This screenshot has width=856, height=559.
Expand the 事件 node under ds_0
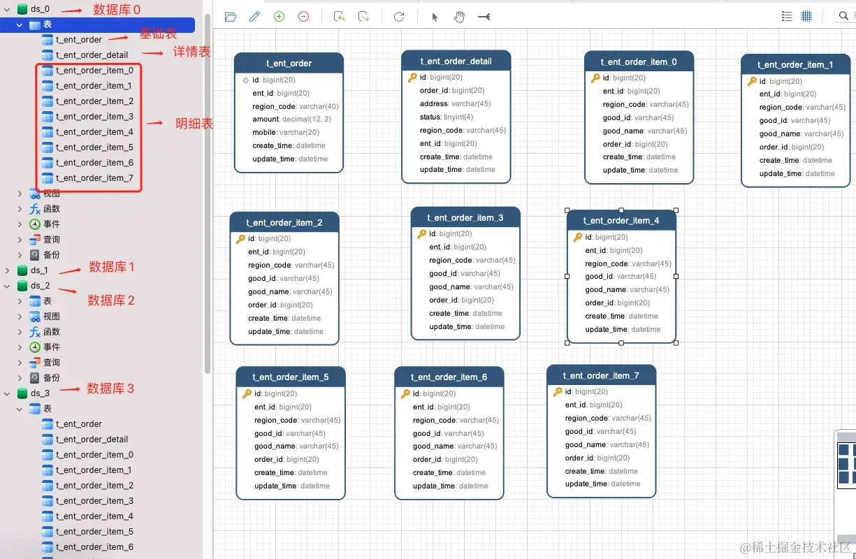coord(20,224)
